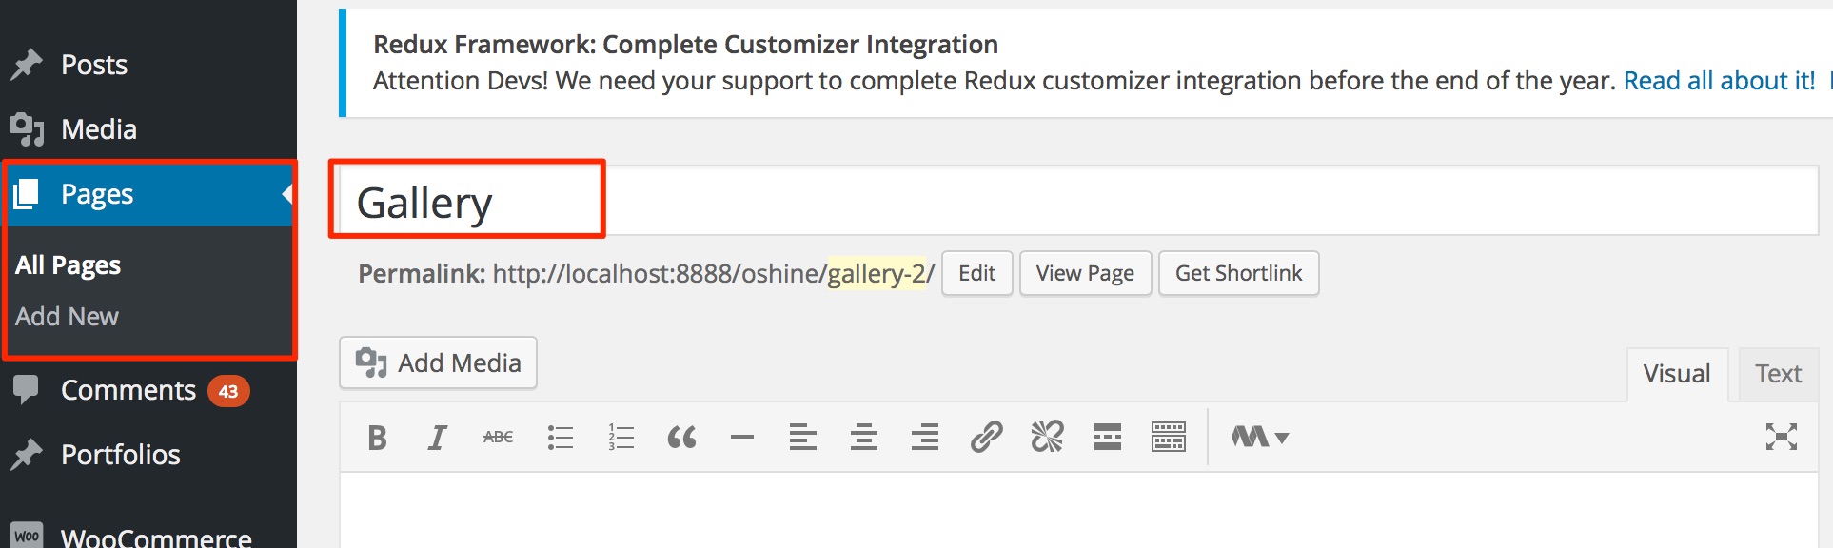
Task: Open the shortcodes dropdown menu
Action: (1259, 438)
